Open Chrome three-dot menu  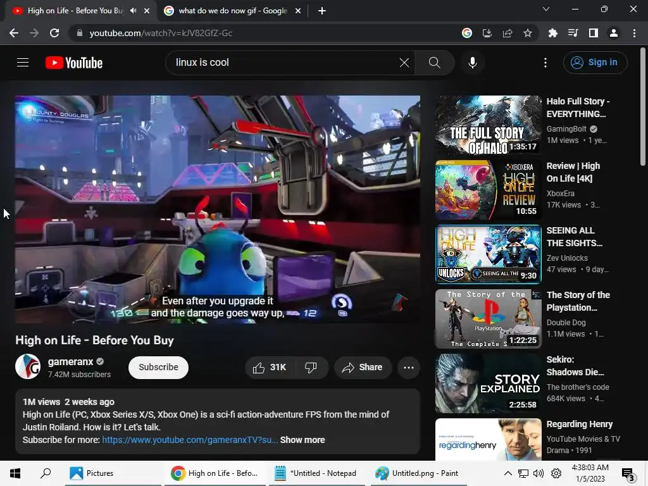pyautogui.click(x=634, y=33)
